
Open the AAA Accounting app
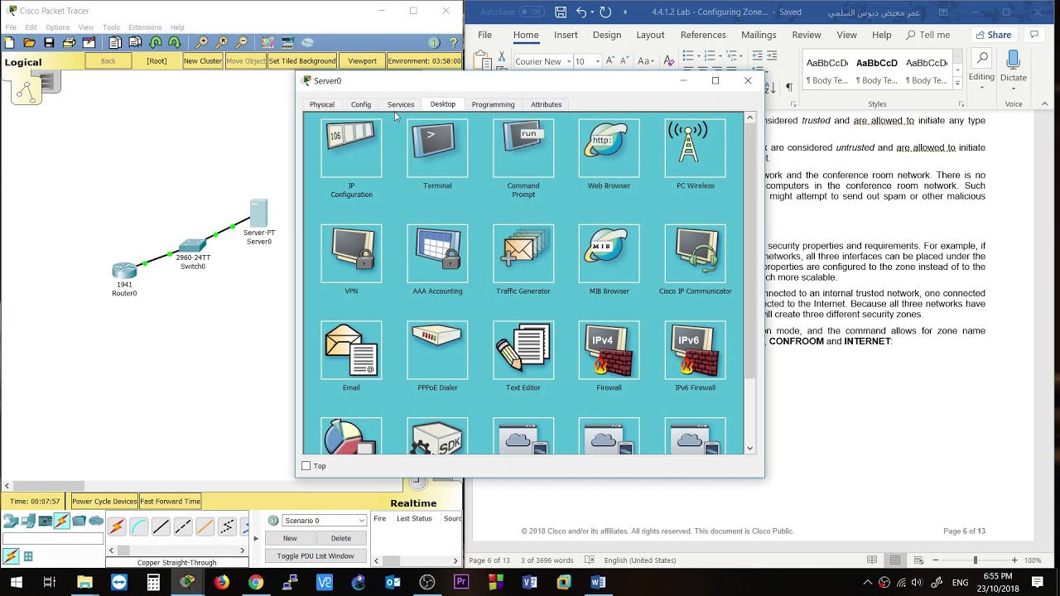pyautogui.click(x=437, y=254)
